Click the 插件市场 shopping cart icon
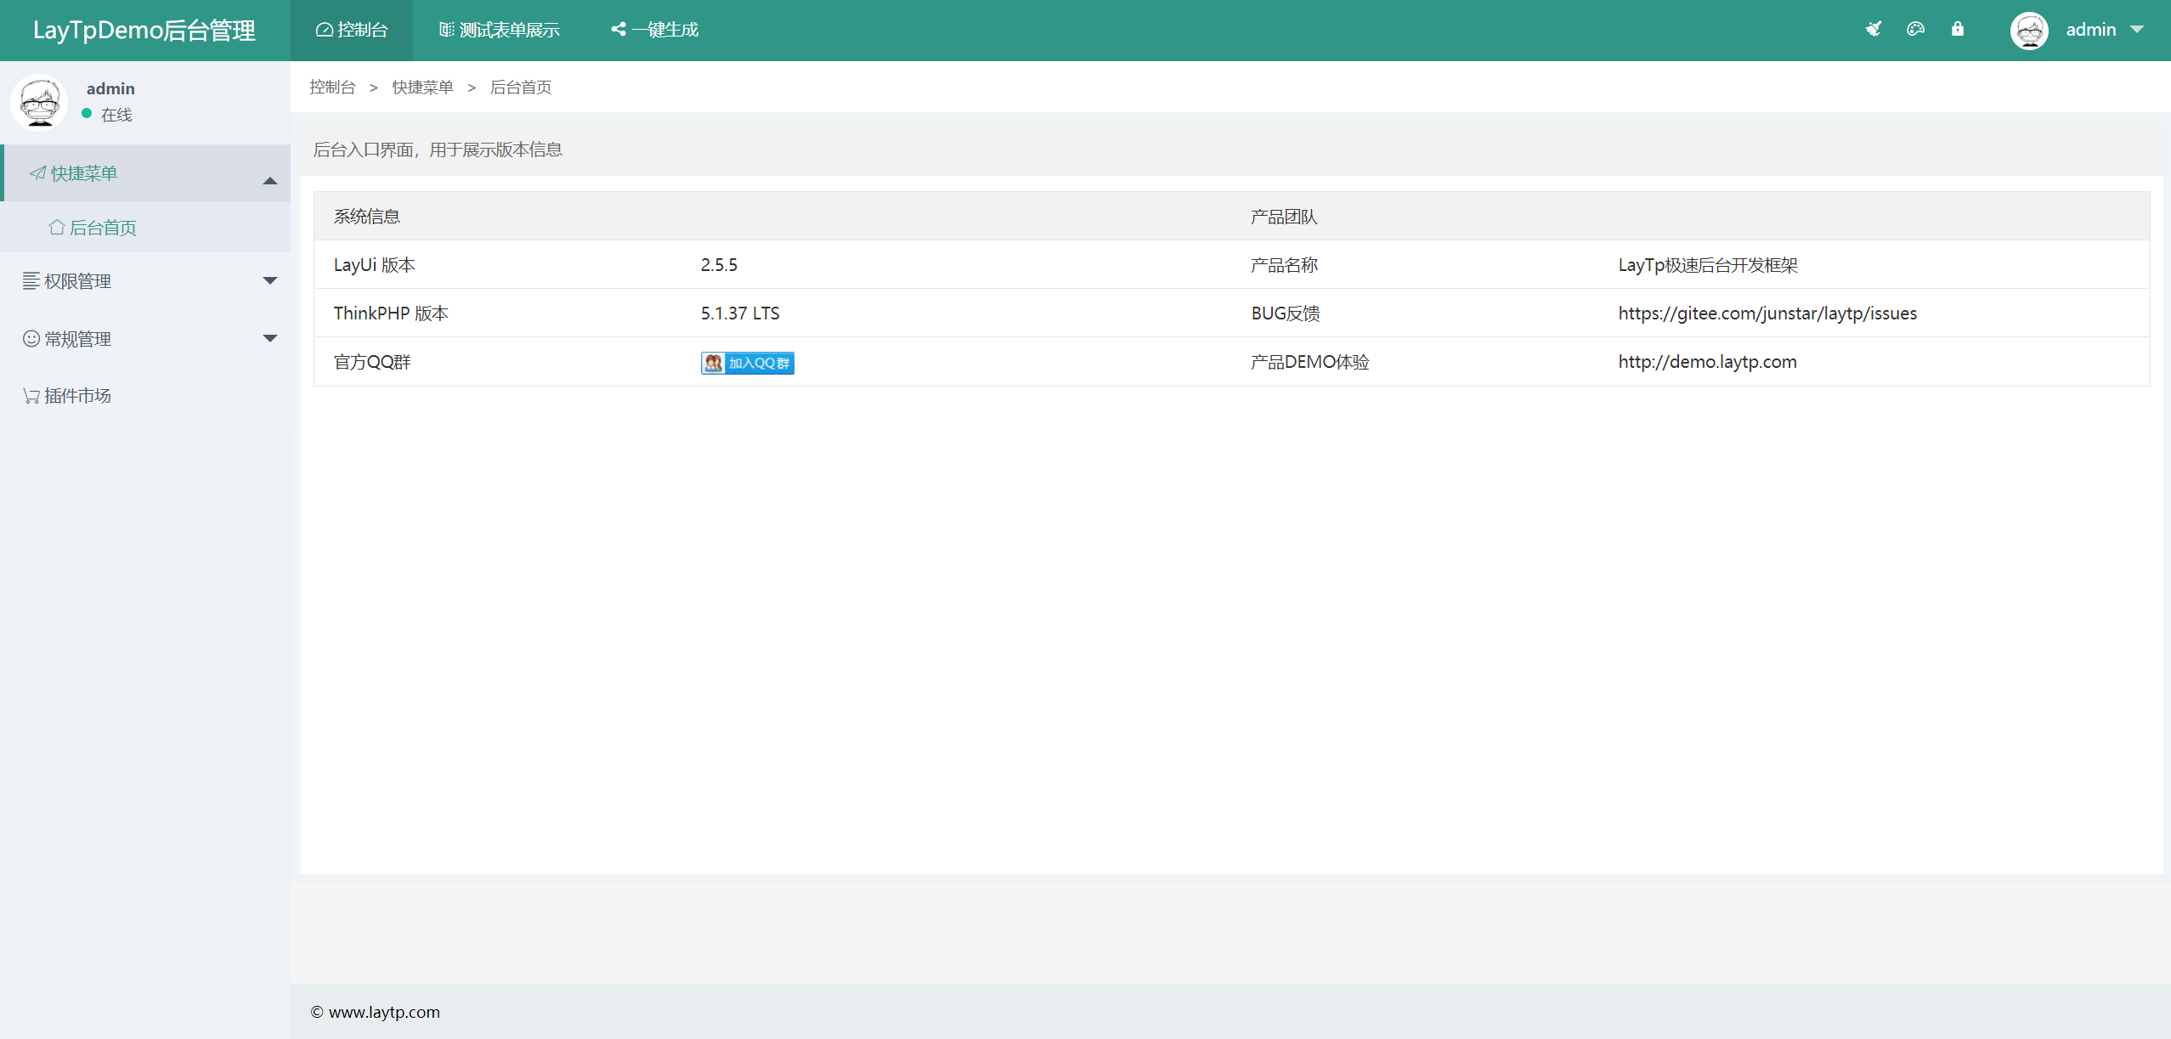Screen dimensions: 2171x1039 31,396
